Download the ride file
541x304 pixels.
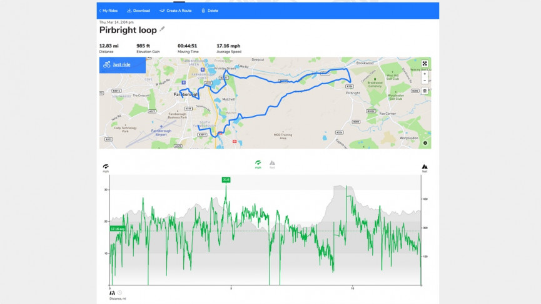coord(138,11)
